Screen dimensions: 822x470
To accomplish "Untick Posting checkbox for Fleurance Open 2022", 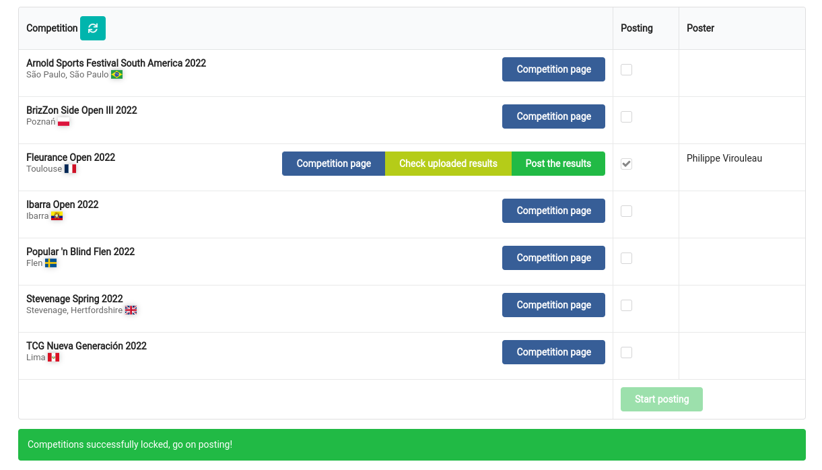I will pos(626,164).
